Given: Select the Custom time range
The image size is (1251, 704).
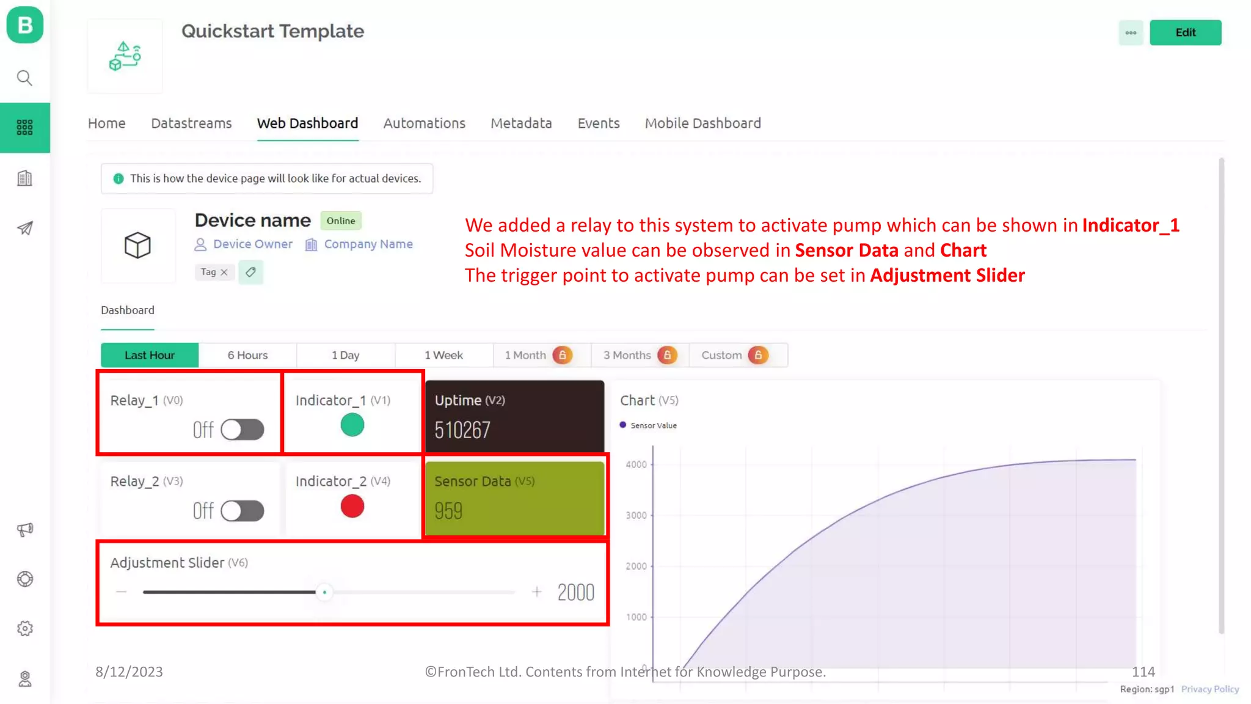Looking at the screenshot, I should click(739, 355).
